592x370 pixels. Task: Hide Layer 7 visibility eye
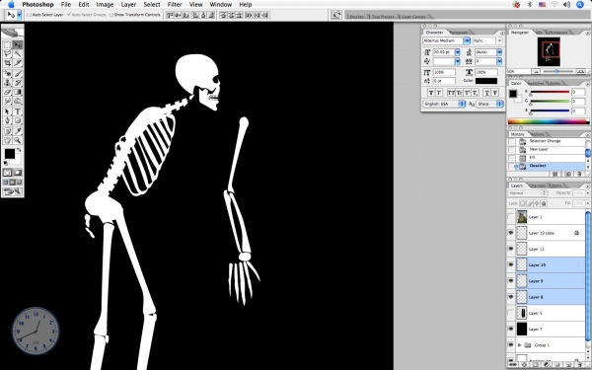[510, 330]
